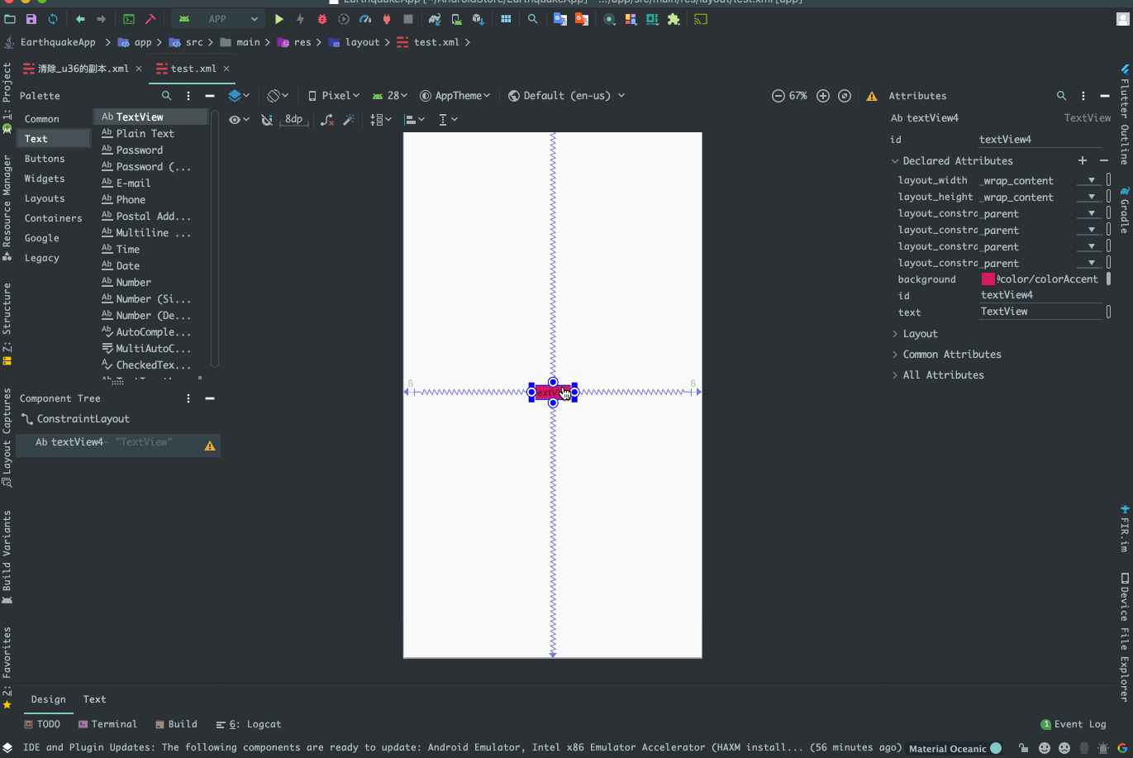Zoom out the design with minus icon
This screenshot has width=1133, height=758.
tap(778, 96)
